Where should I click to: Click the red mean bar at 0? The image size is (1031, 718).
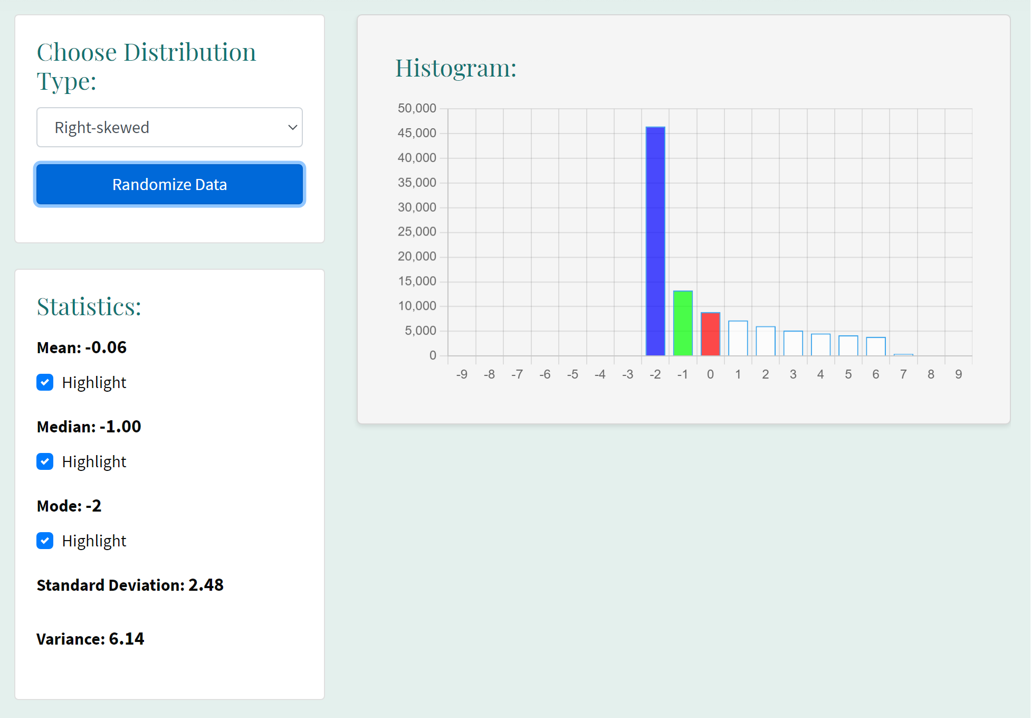pos(710,334)
